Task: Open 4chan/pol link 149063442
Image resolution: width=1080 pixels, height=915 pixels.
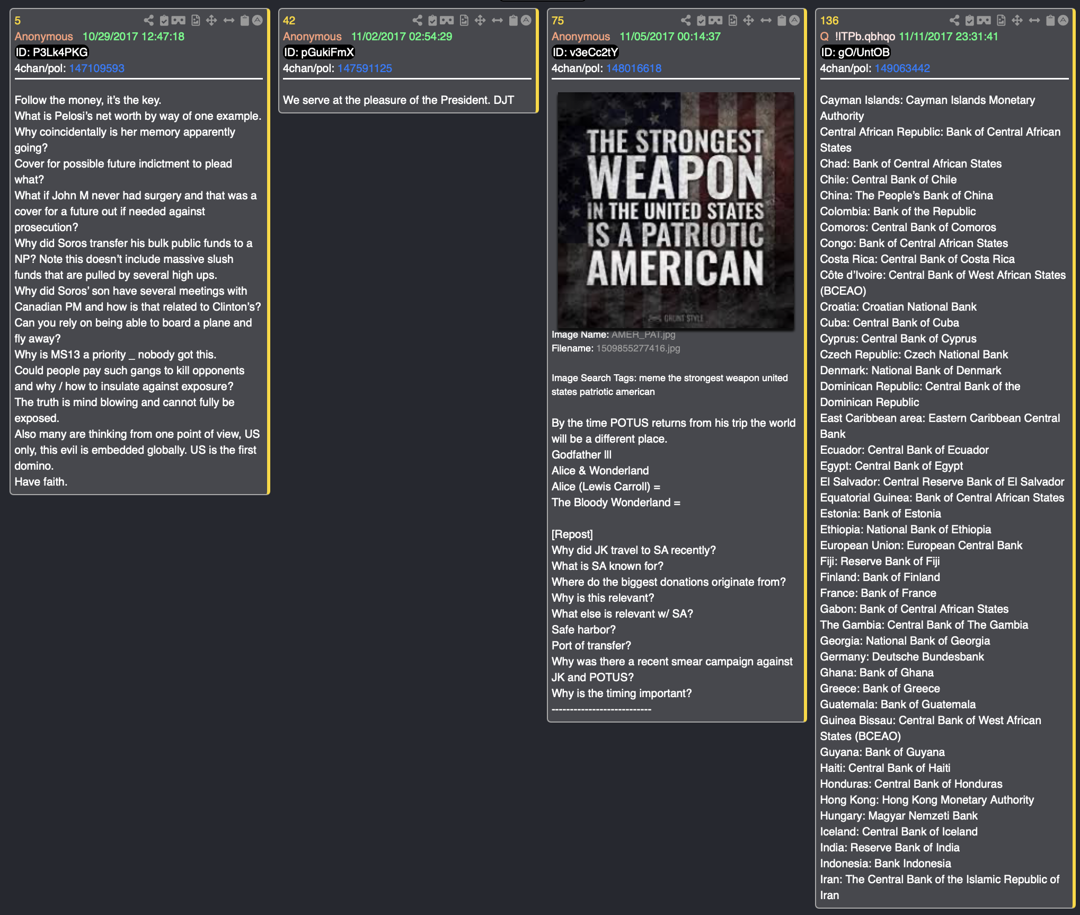Action: click(x=902, y=68)
